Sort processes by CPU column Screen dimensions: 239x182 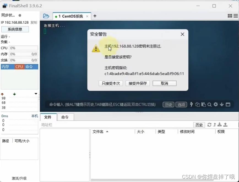(x=19, y=67)
